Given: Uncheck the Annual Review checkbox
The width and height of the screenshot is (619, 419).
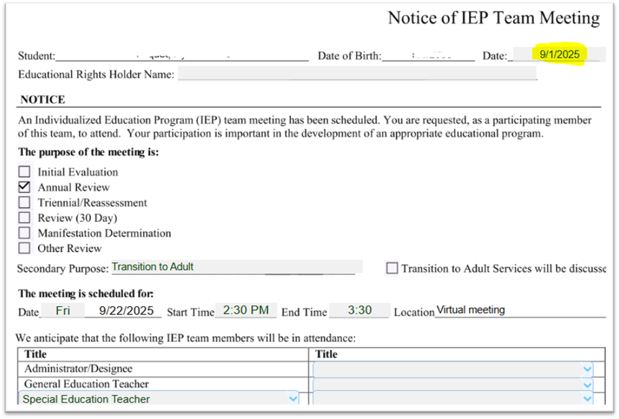Looking at the screenshot, I should 25,187.
